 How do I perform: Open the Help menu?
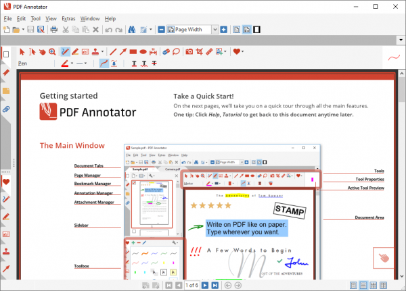point(110,18)
